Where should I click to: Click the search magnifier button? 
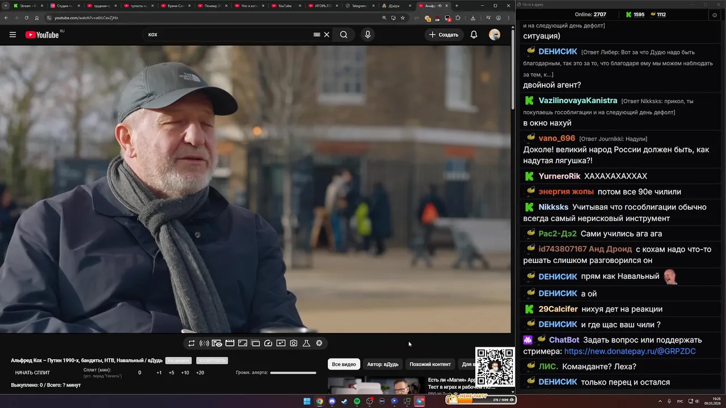pyautogui.click(x=344, y=35)
